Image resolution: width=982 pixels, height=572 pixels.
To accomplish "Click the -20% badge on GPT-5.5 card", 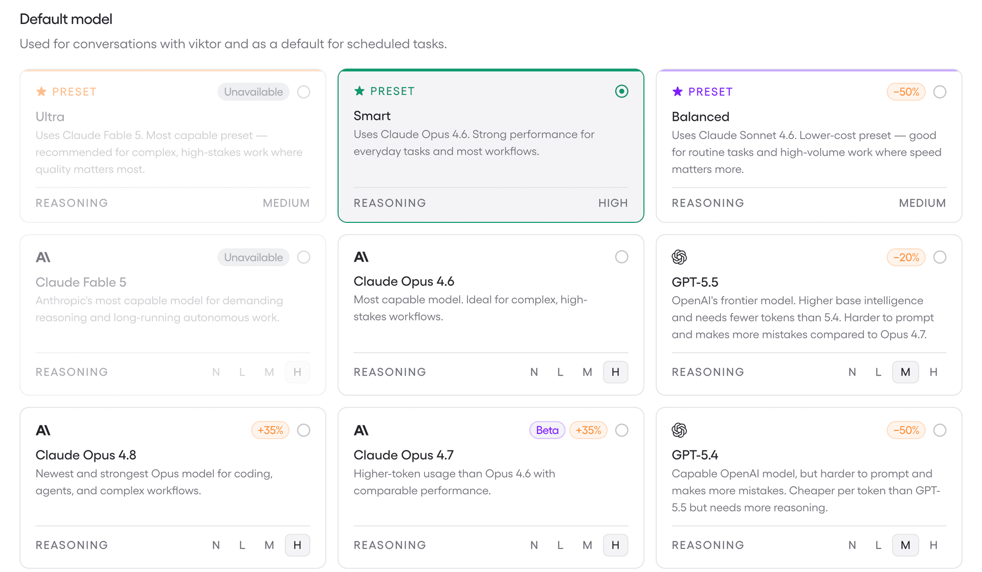I will click(906, 257).
